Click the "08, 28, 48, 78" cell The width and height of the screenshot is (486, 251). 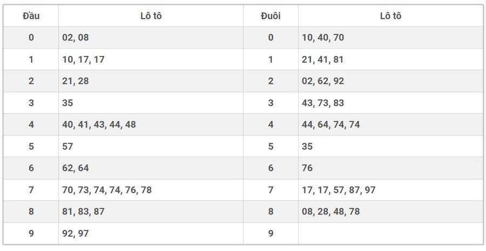pos(330,212)
